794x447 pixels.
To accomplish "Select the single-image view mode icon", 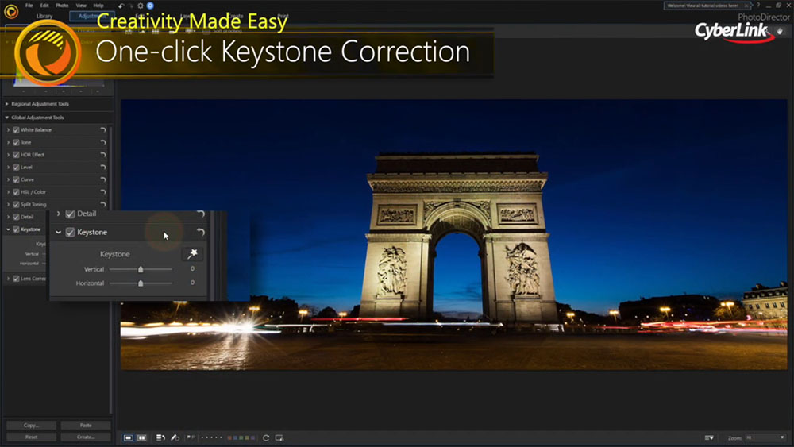I will pyautogui.click(x=129, y=437).
